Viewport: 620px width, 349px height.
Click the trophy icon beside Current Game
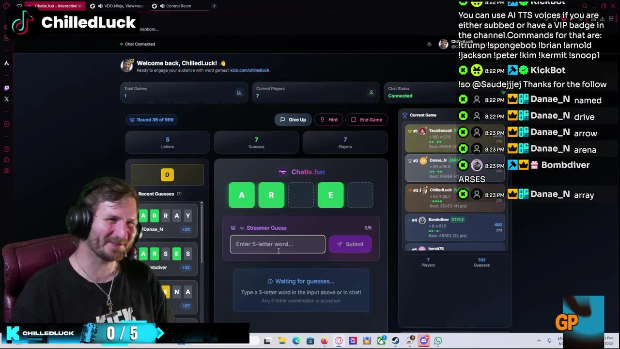tap(405, 115)
